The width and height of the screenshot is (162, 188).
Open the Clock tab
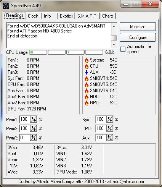33,16
